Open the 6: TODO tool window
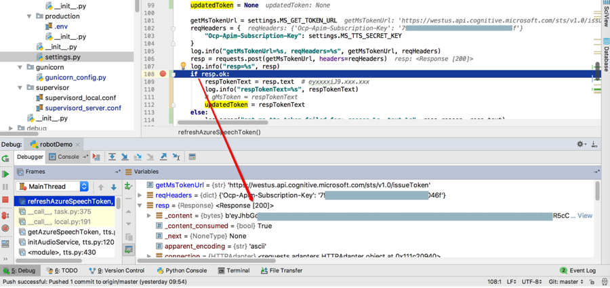This screenshot has height=288, width=610. [x=62, y=270]
